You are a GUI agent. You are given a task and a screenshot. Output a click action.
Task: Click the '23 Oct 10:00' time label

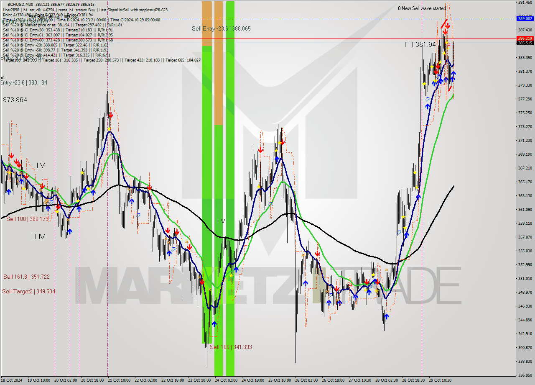[199, 380]
